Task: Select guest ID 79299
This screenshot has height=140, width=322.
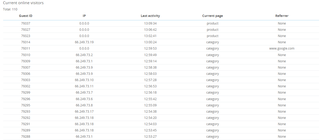Action: (x=26, y=93)
